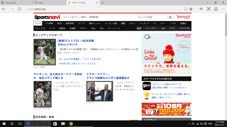
Task: Open the フィギュア menu item
Action: [x=144, y=23]
